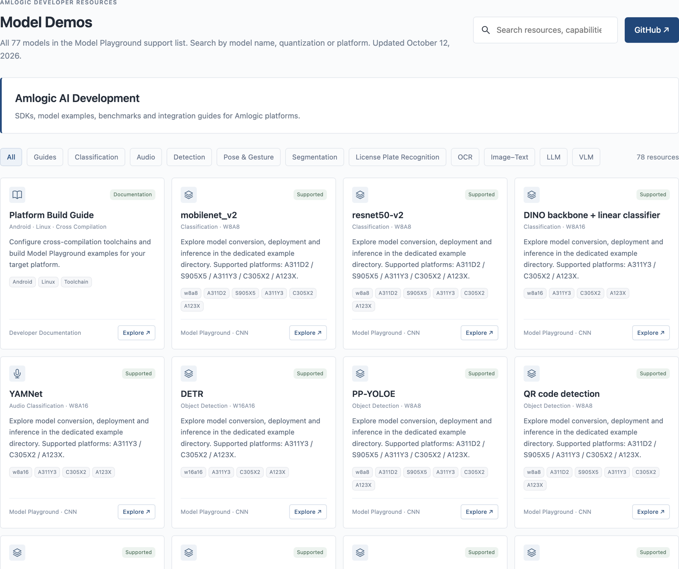Show LLM resources
Image resolution: width=679 pixels, height=569 pixels.
tap(553, 157)
